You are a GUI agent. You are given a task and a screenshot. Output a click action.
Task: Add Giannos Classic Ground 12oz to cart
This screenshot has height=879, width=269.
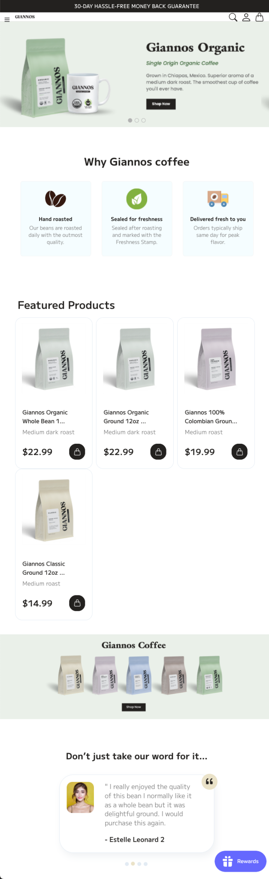pyautogui.click(x=77, y=603)
